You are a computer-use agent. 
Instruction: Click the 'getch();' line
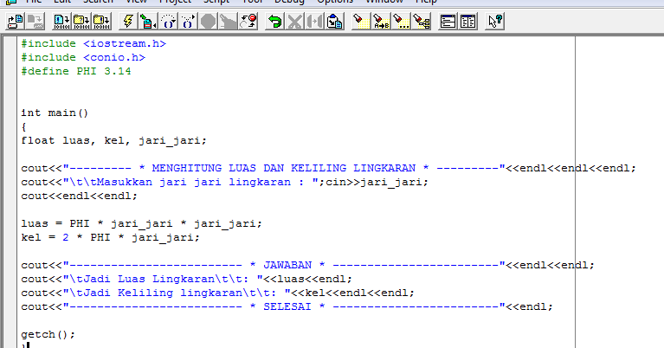click(x=48, y=334)
